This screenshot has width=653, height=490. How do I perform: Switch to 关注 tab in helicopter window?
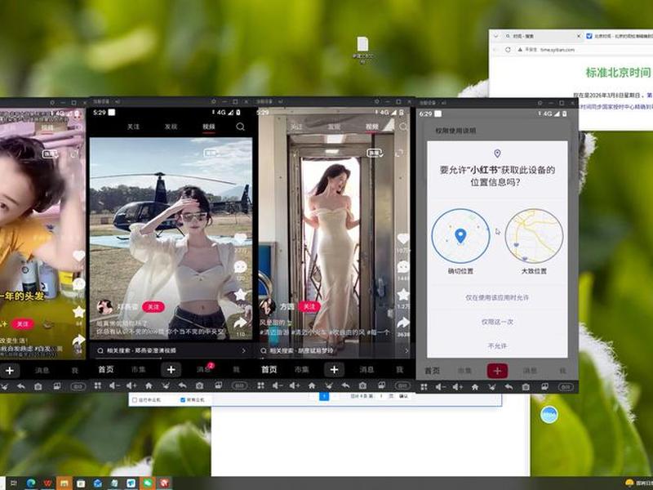click(133, 127)
